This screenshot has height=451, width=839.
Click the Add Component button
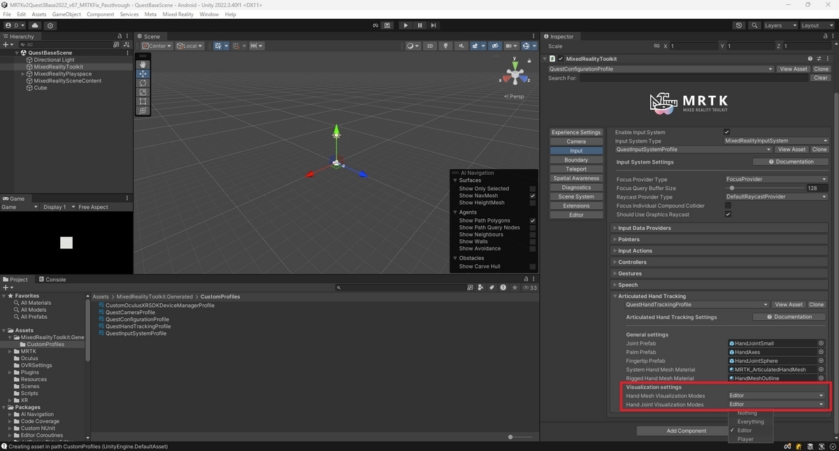pos(686,431)
